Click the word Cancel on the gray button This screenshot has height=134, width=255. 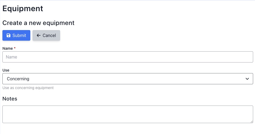click(x=49, y=35)
